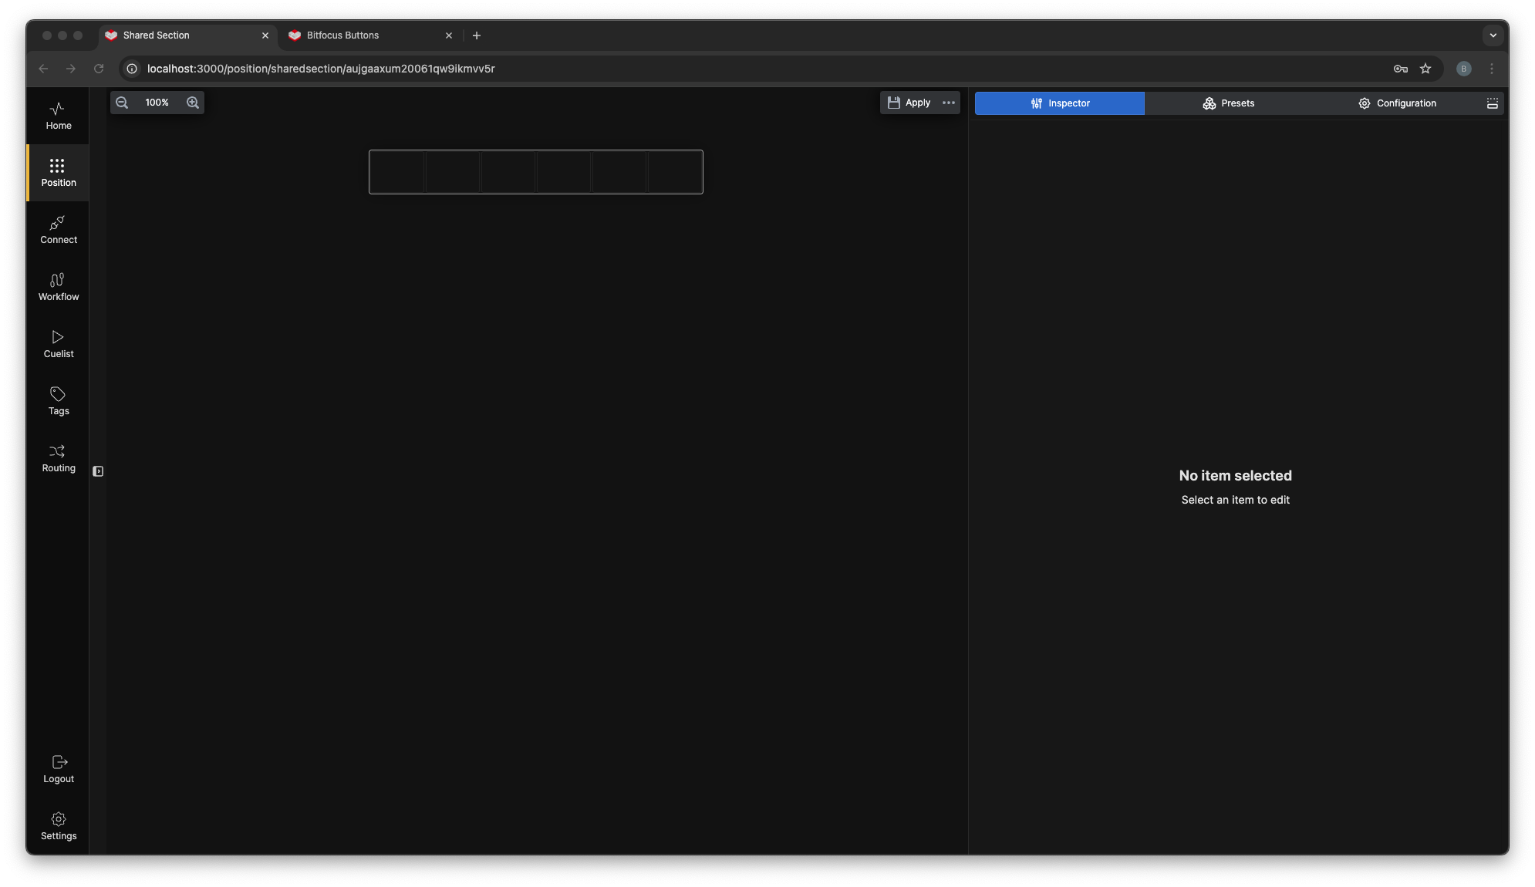Switch to the Bitfocus Buttons browser tab
This screenshot has width=1535, height=887.
coord(371,35)
